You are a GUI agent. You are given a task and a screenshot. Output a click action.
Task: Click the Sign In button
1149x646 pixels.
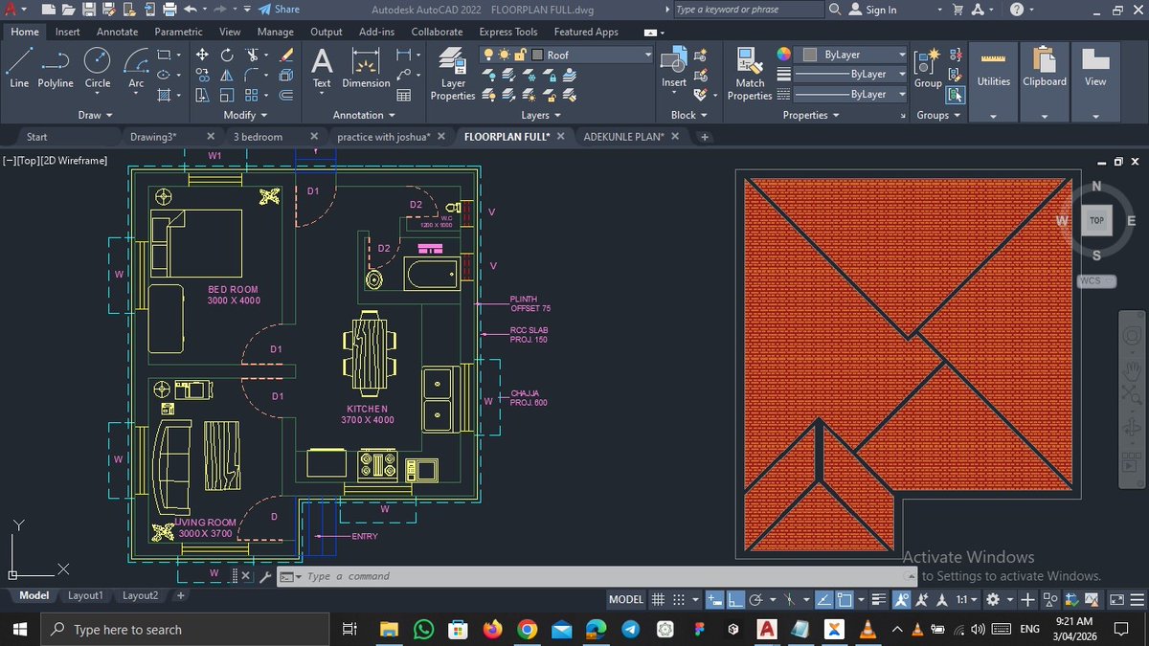point(871,10)
